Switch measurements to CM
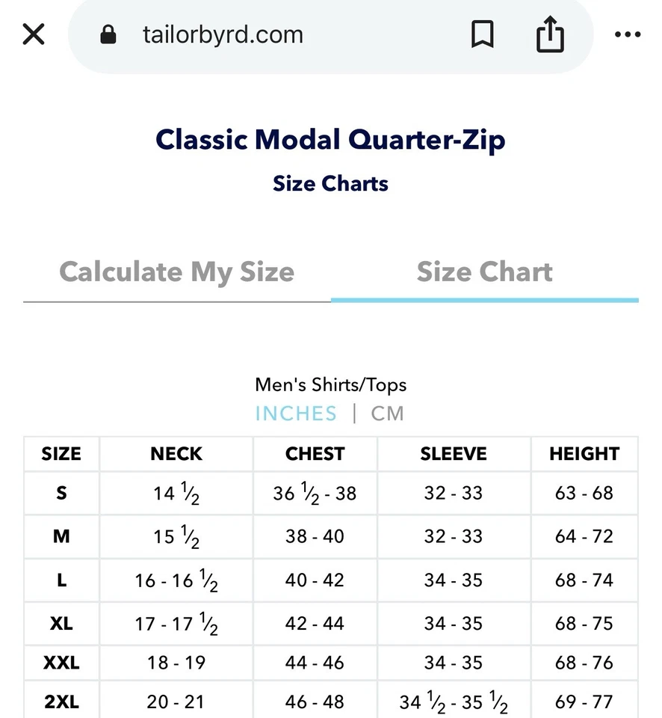The image size is (662, 718). point(386,413)
